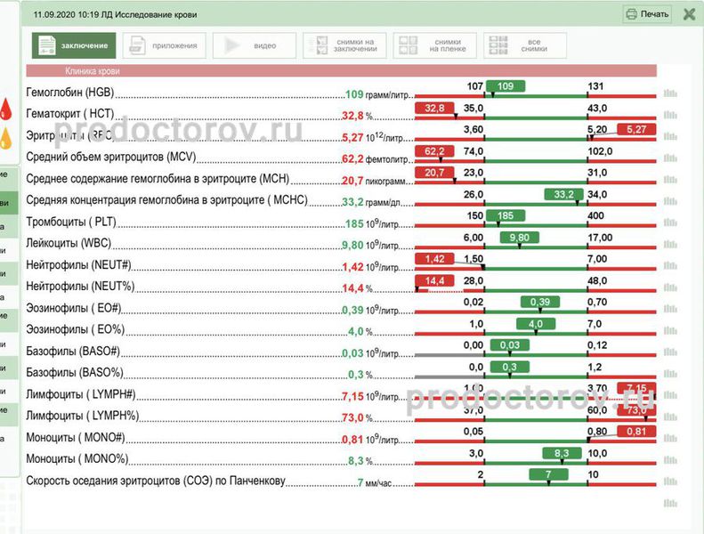This screenshot has height=534, width=704.
Task: Click the yellow drop icon in sidebar
Action: [x=6, y=138]
